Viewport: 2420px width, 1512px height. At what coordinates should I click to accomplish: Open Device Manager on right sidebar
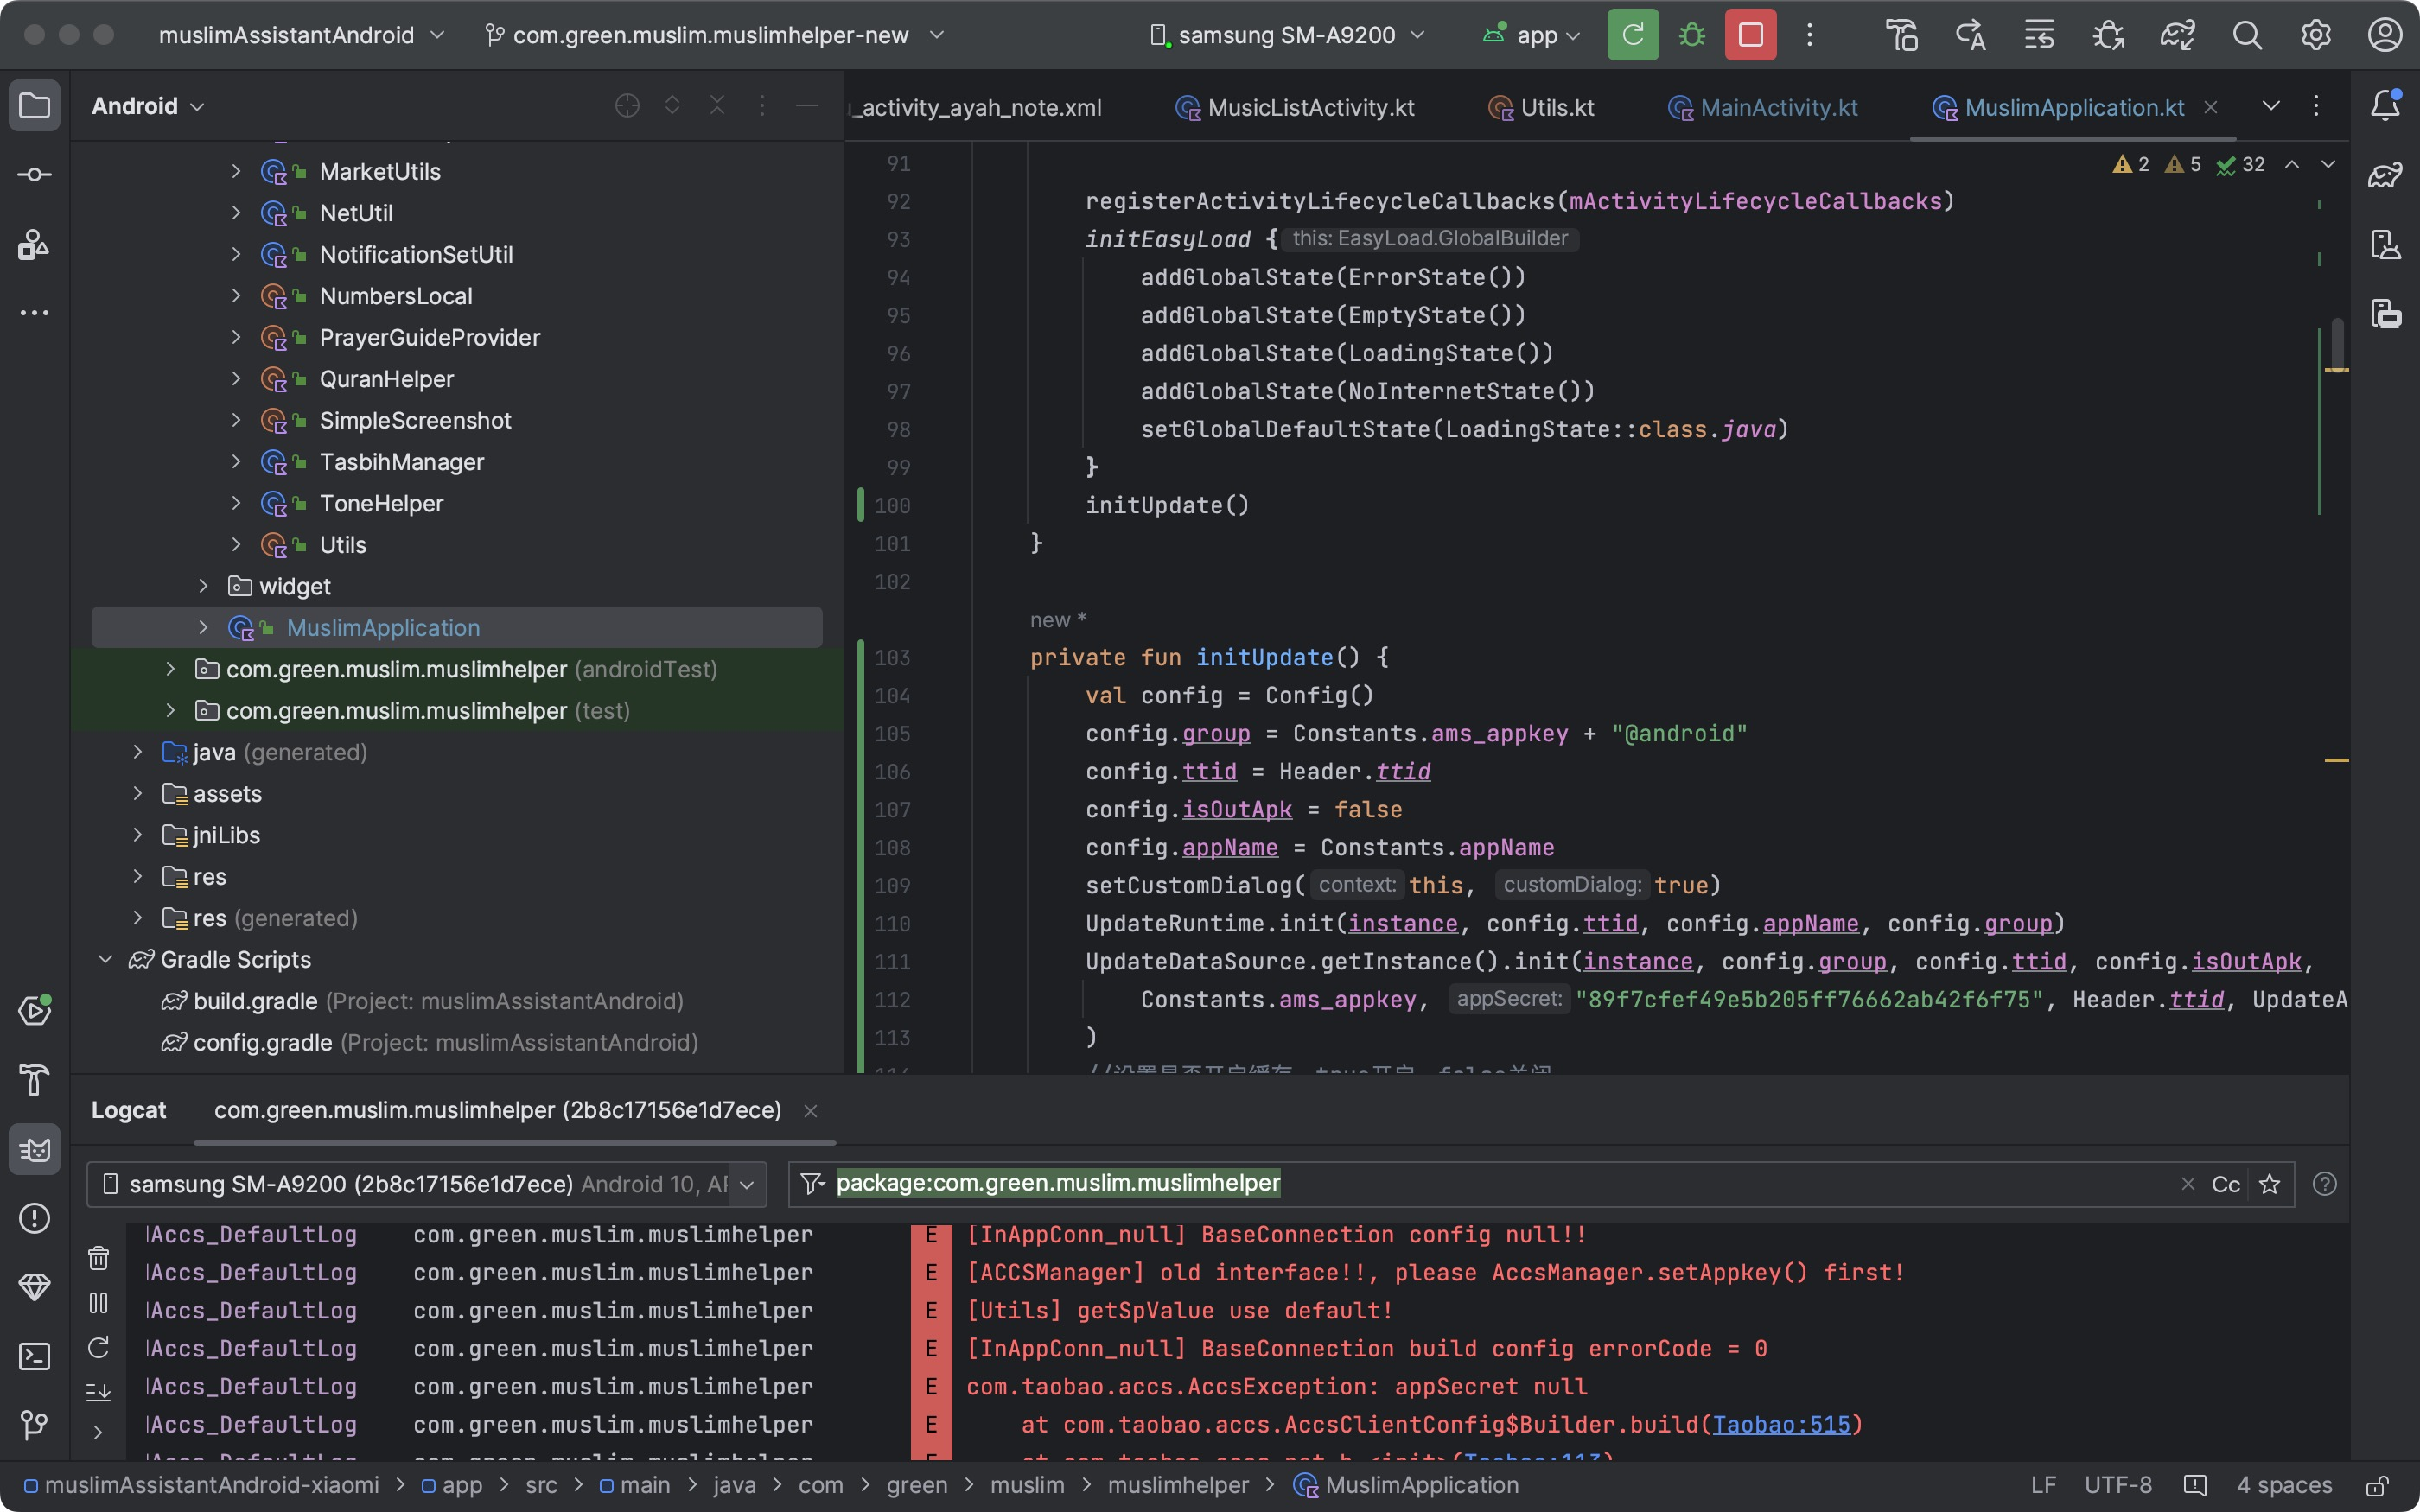coord(2385,244)
